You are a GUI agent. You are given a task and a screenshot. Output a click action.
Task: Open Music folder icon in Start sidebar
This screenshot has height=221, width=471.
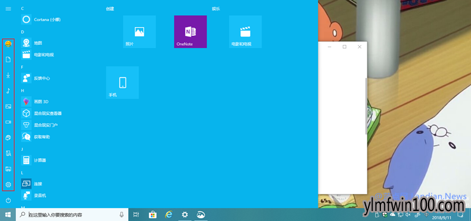point(8,91)
